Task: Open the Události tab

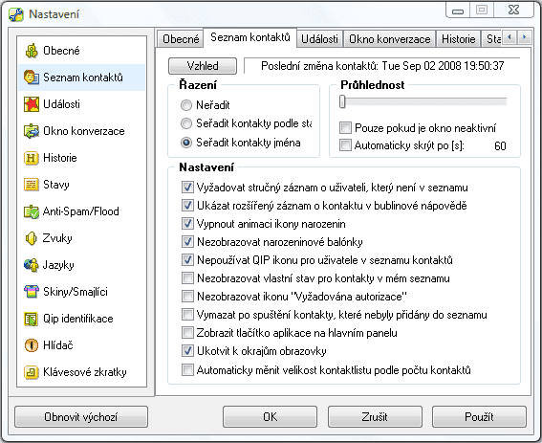Action: (319, 39)
